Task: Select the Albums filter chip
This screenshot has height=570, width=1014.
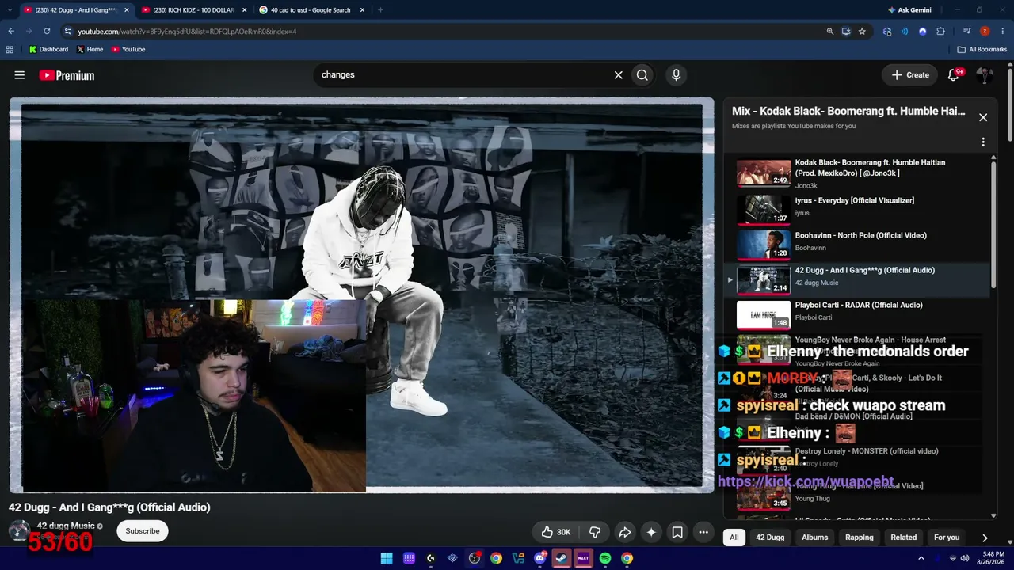Action: coord(814,538)
